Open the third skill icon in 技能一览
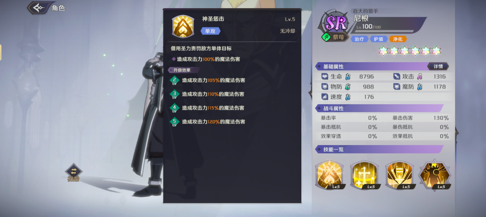This screenshot has width=486, height=217. 399,175
